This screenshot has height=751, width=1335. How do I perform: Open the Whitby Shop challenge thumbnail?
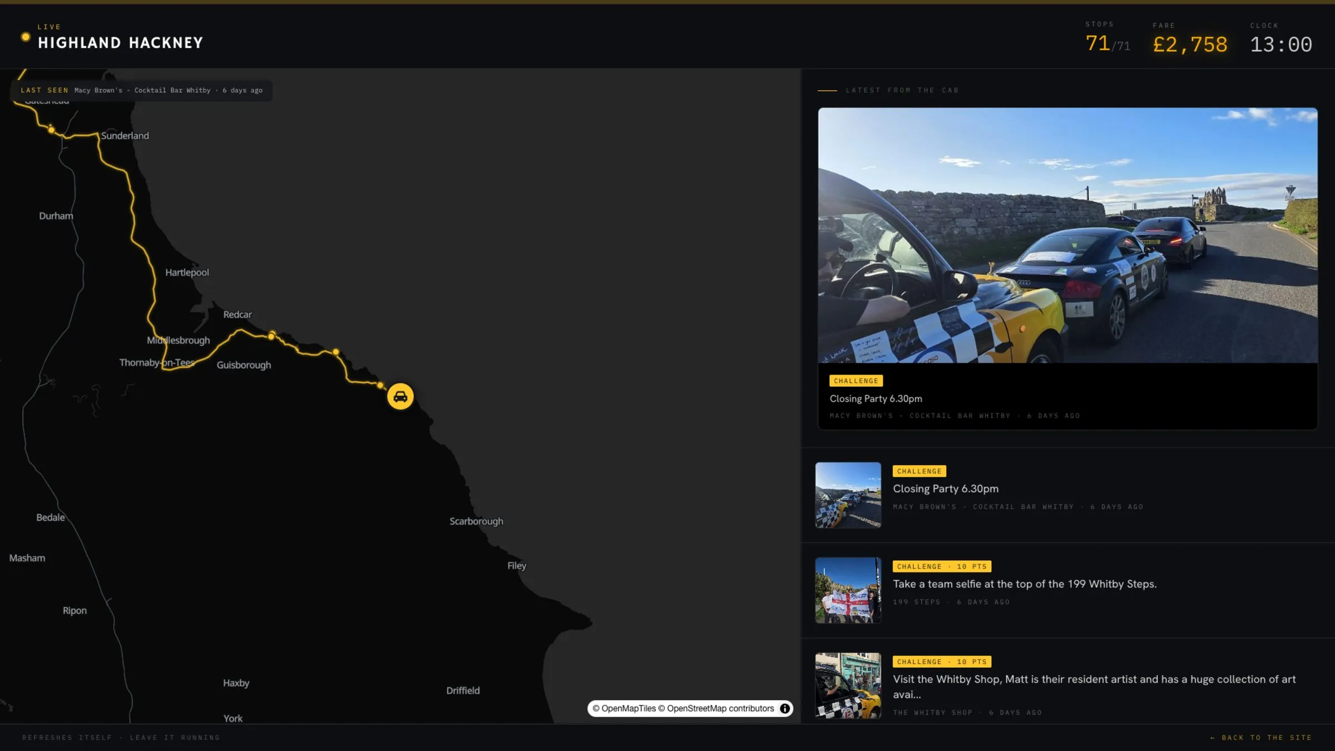point(848,685)
